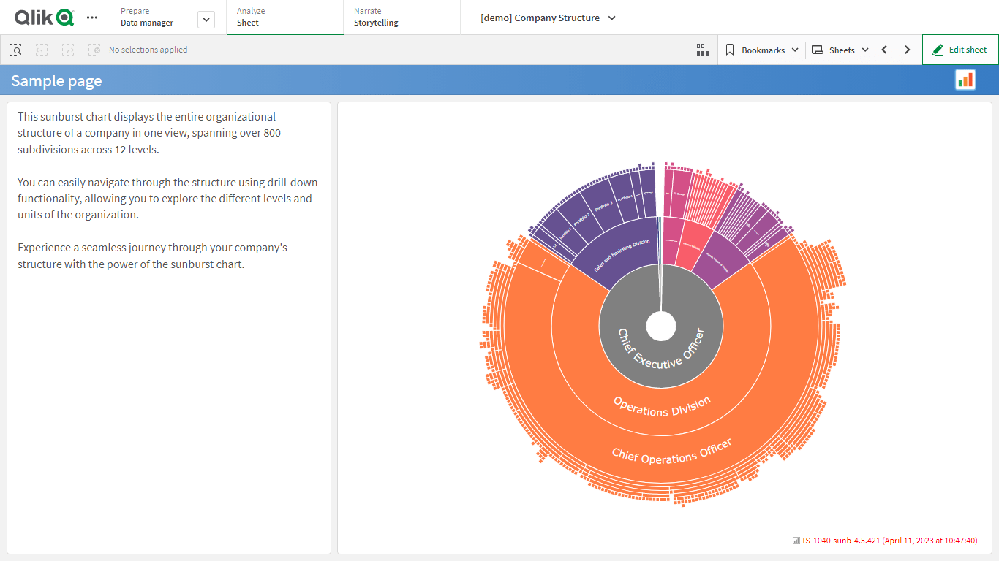This screenshot has width=999, height=561.
Task: Drill into the Operations Division segment
Action: [x=660, y=404]
